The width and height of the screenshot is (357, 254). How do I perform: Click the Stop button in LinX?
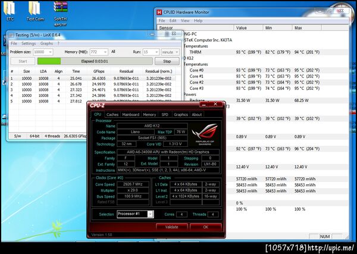167,61
